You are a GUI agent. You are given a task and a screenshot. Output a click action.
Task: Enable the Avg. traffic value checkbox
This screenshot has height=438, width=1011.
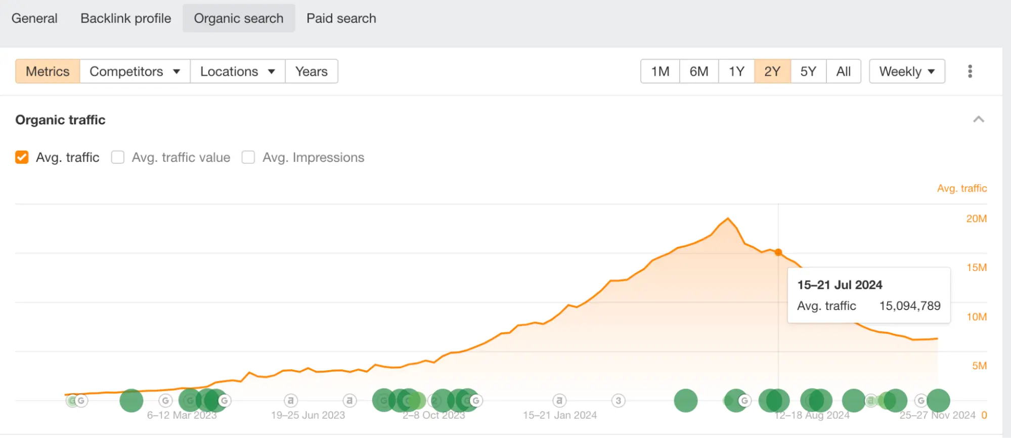pos(118,157)
